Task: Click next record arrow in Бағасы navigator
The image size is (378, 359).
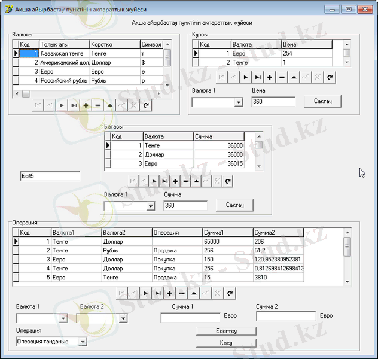Action: point(154,180)
